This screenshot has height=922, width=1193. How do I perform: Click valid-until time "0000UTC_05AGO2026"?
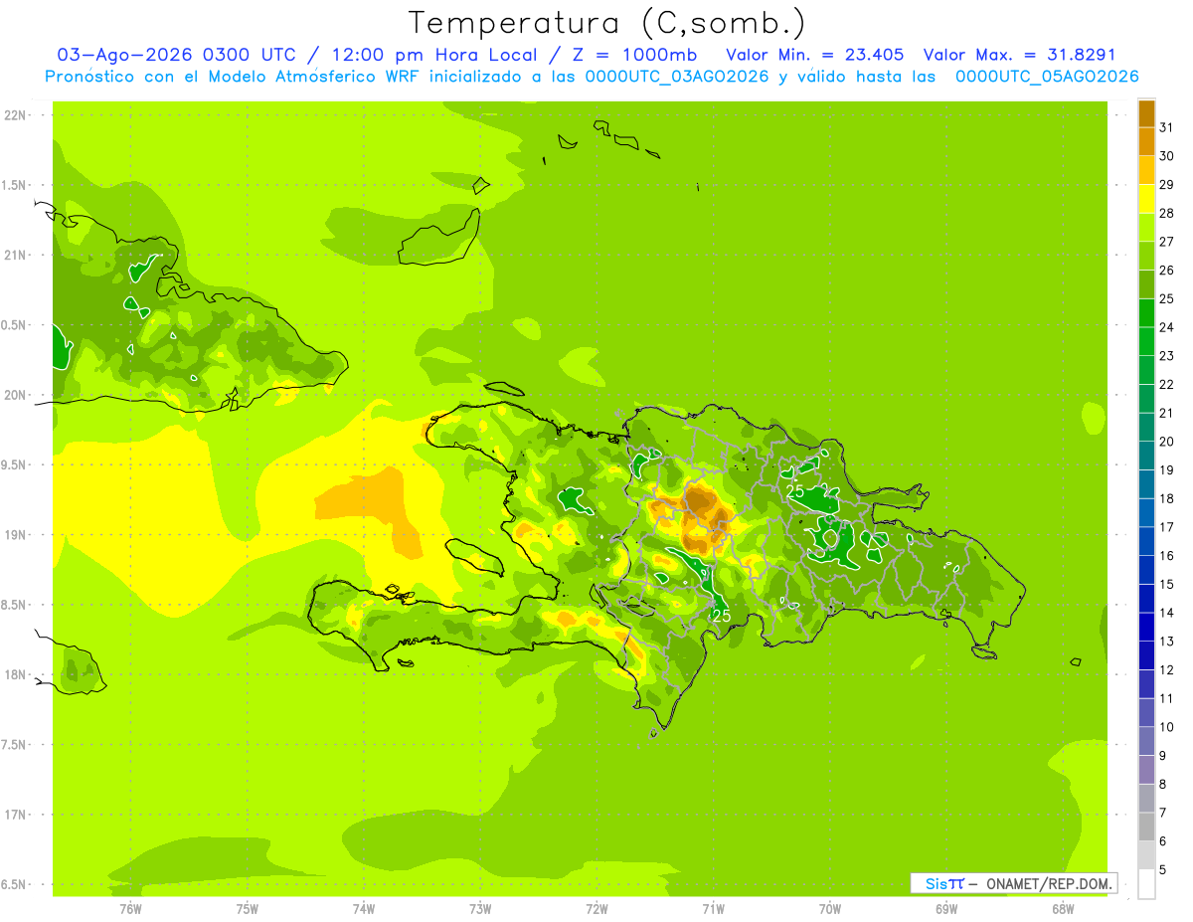click(1047, 76)
